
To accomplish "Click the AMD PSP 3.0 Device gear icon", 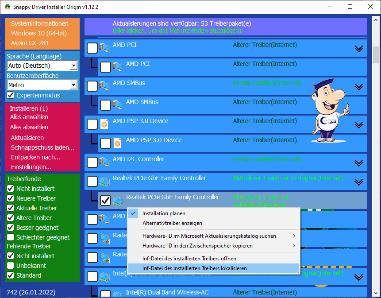I will pos(104,124).
